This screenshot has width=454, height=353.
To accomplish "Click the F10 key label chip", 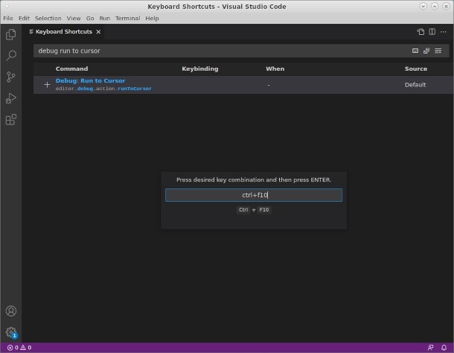I will coord(264,210).
